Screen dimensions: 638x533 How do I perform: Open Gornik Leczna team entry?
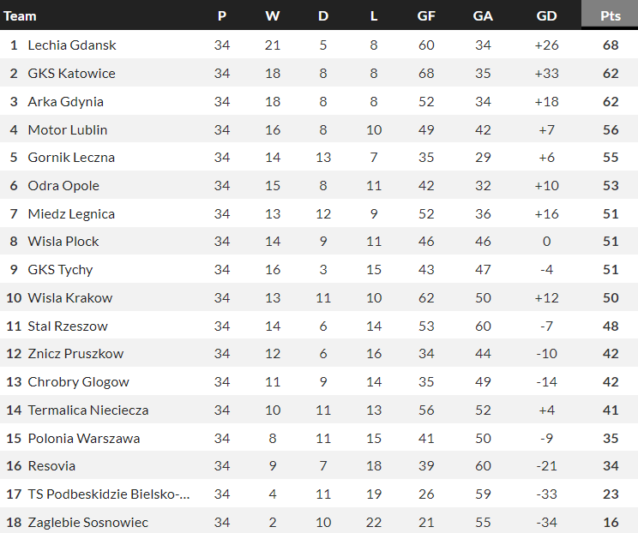(71, 158)
